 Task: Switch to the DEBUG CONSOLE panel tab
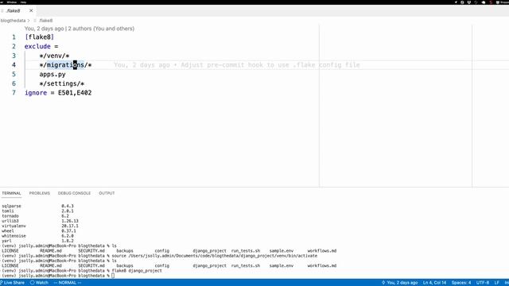tap(74, 193)
